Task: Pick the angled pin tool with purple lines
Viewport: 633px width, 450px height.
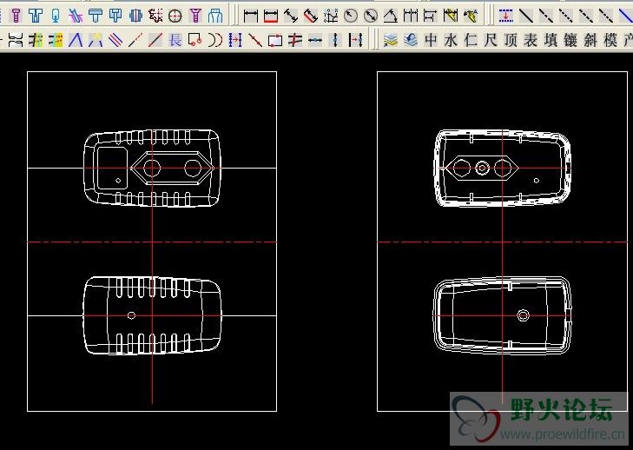Action: pyautogui.click(x=76, y=16)
